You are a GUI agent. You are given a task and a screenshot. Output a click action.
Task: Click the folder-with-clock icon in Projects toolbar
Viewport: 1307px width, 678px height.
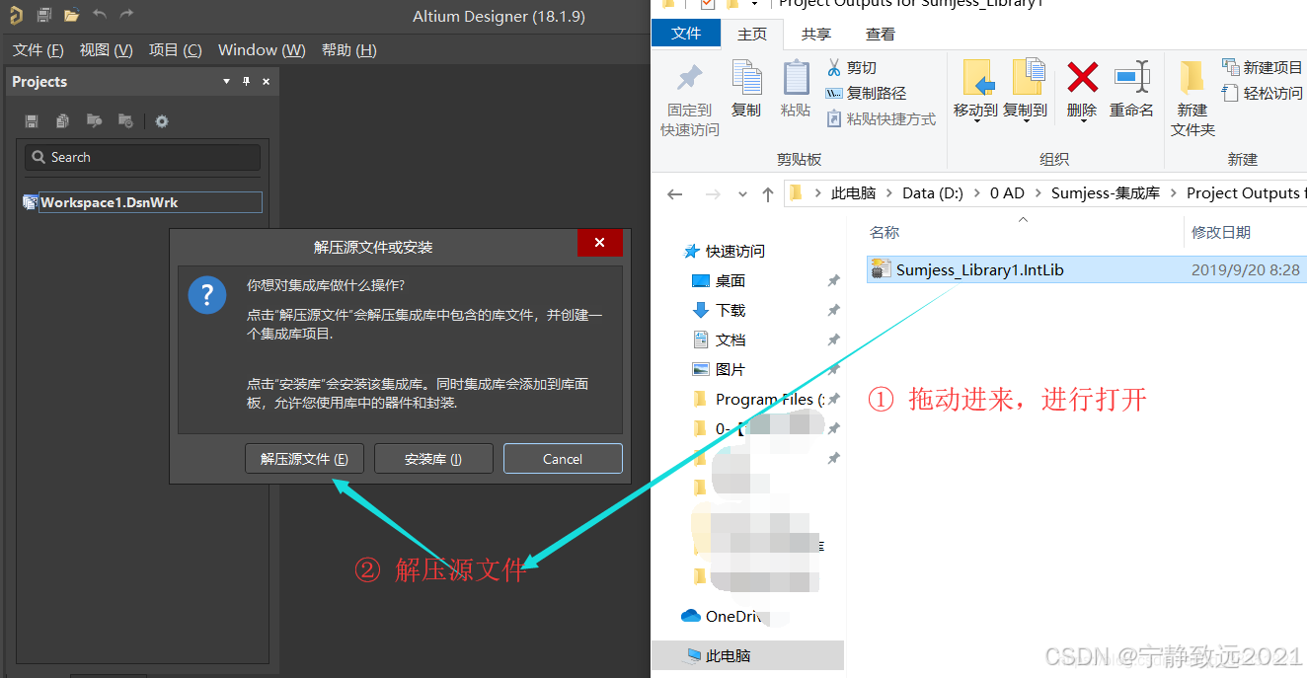click(x=126, y=121)
